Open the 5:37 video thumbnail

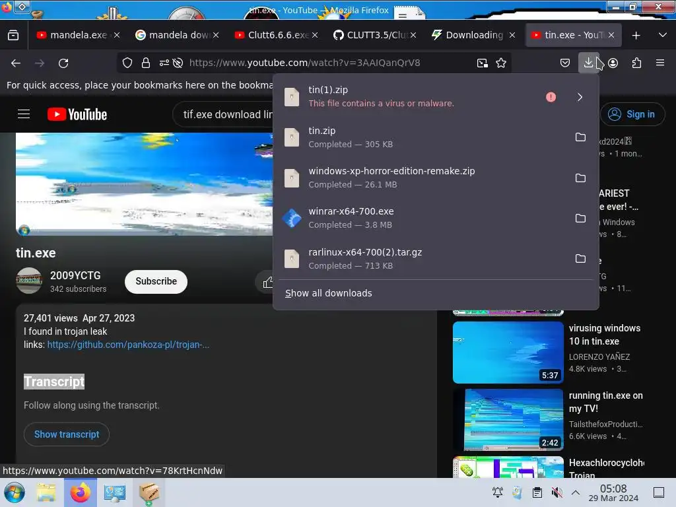click(x=508, y=353)
